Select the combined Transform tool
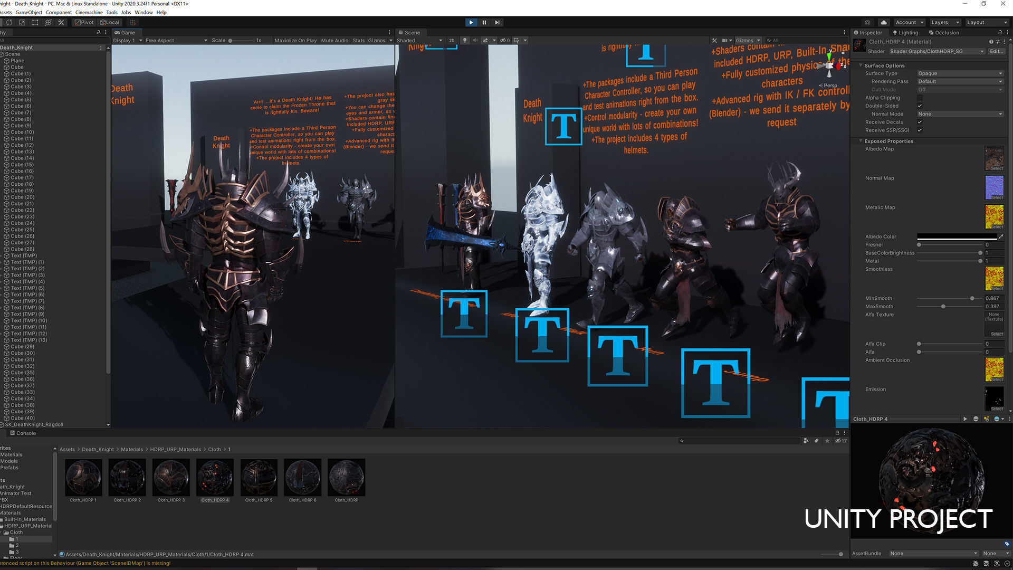The width and height of the screenshot is (1013, 570). [x=49, y=23]
